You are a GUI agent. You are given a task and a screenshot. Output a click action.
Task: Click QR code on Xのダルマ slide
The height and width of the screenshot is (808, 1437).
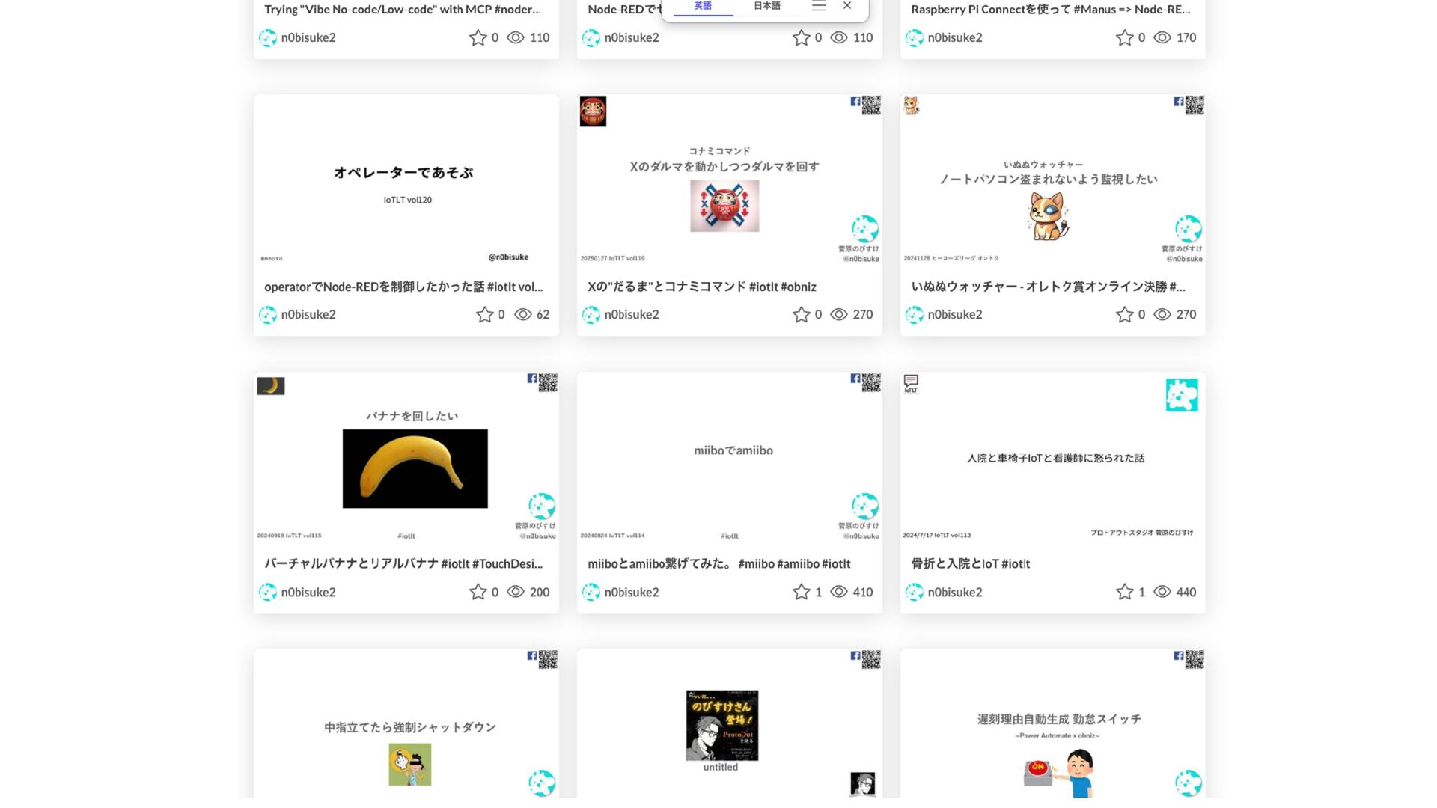871,105
